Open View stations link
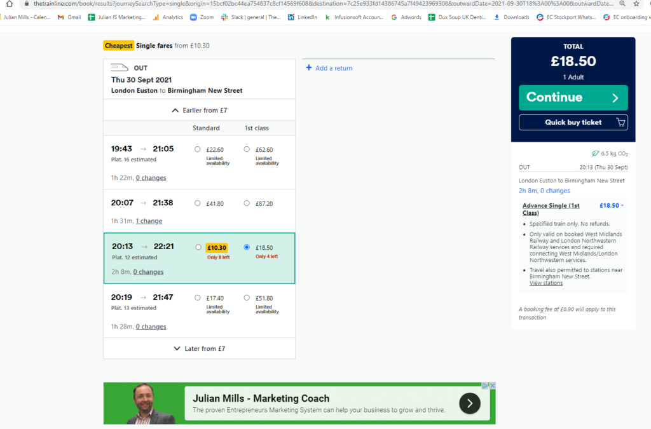Image resolution: width=651 pixels, height=429 pixels. (x=546, y=283)
